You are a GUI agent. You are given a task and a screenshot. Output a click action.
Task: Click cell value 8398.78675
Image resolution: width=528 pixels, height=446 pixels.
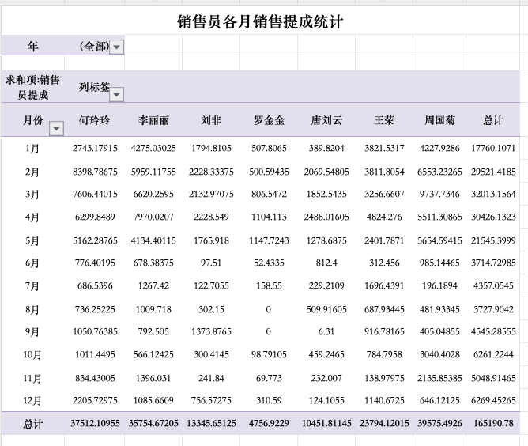click(x=95, y=172)
